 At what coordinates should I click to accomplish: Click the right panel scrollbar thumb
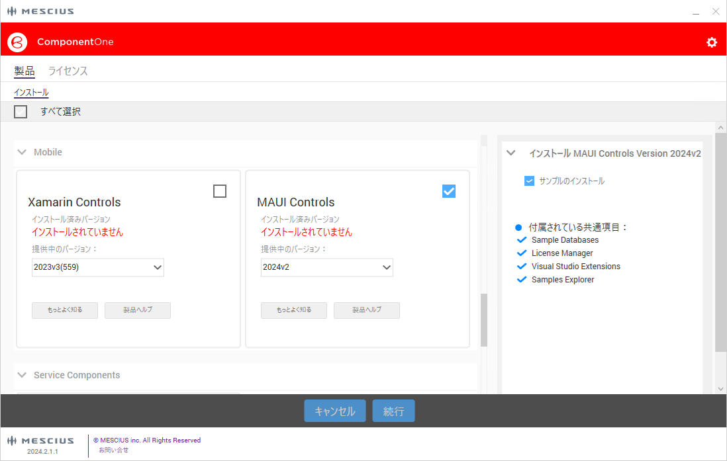pyautogui.click(x=720, y=242)
